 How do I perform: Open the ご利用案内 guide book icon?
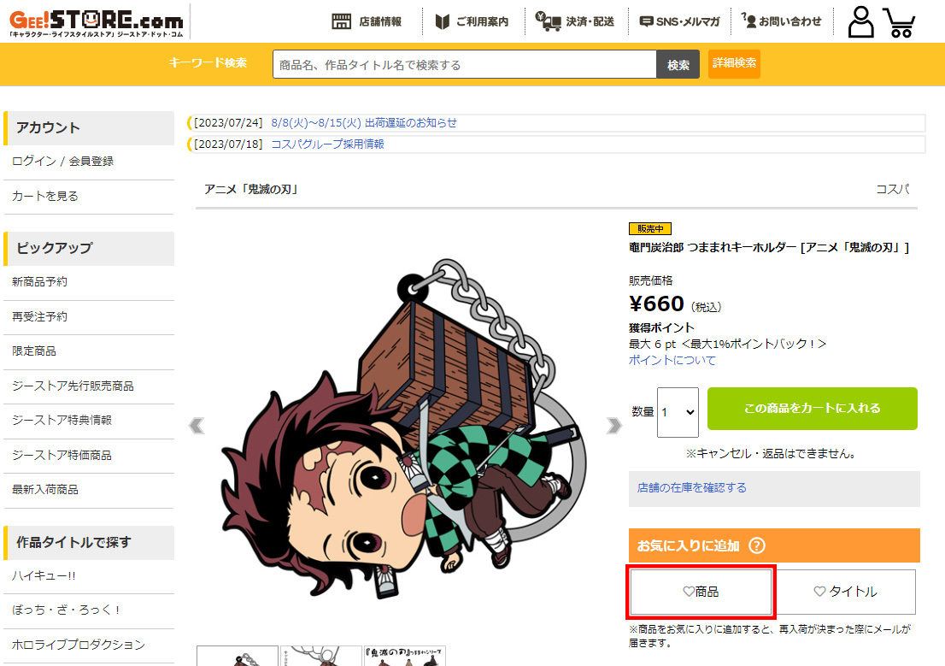coord(443,21)
